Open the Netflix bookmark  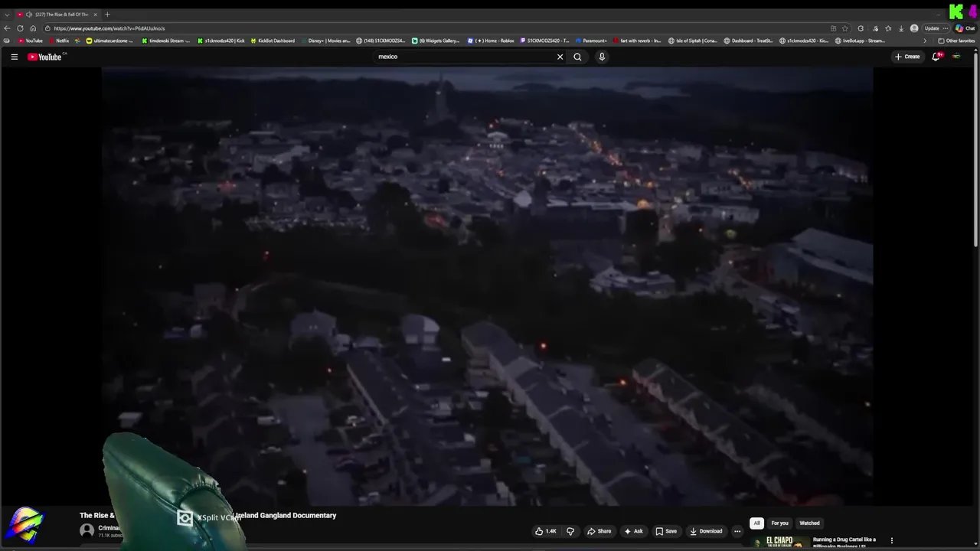point(58,41)
